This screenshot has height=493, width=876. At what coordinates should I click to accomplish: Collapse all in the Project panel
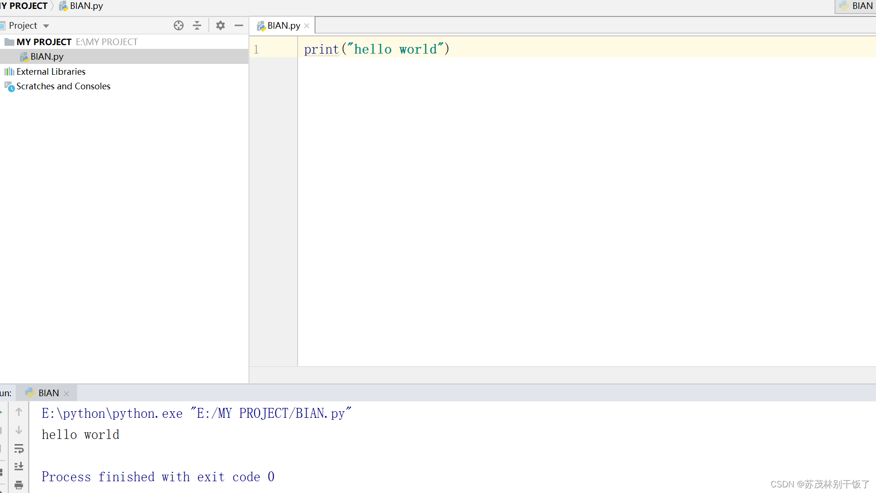pos(197,25)
